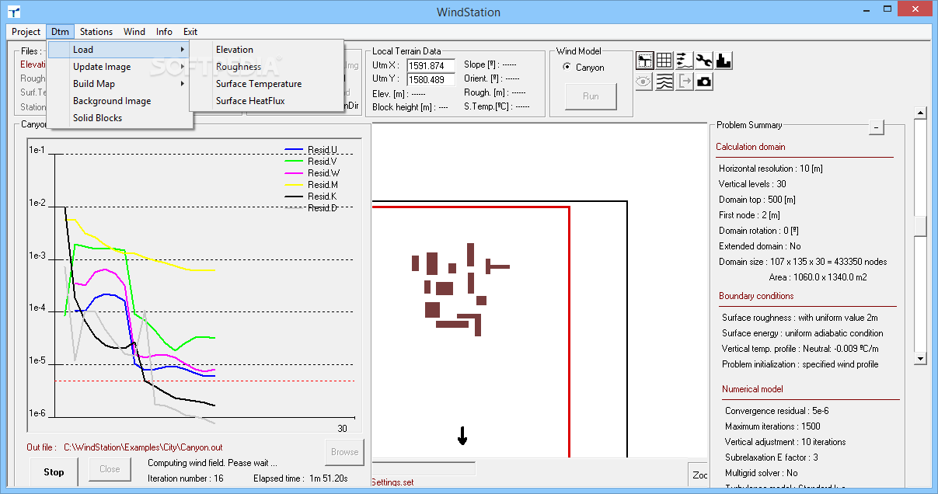Screen dimensions: 938x494
Task: Open the grid mesh tool
Action: 664,61
